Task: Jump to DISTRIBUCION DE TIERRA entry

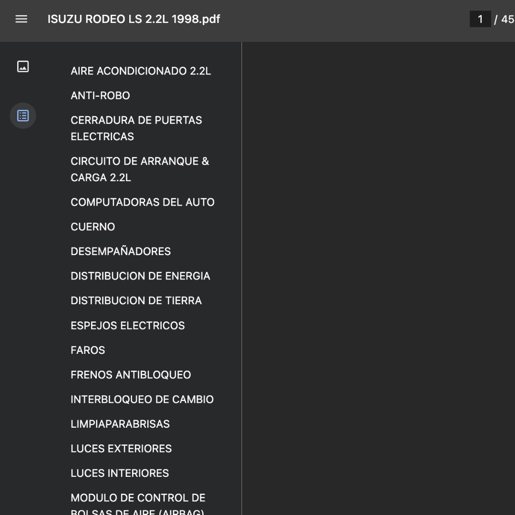Action: [136, 300]
